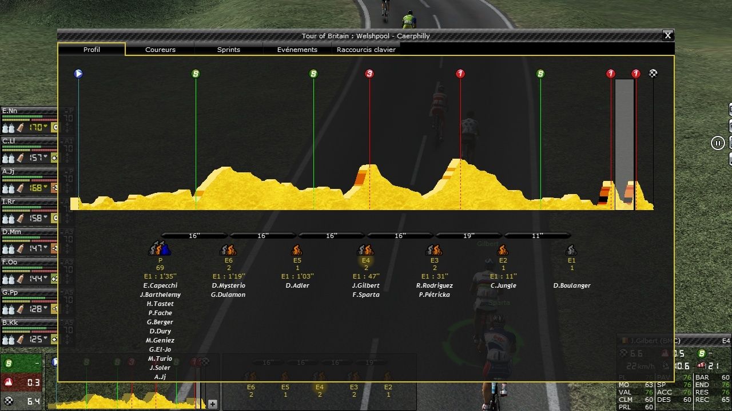Switch to the Coureurs tab
This screenshot has height=411, width=732.
pos(160,50)
